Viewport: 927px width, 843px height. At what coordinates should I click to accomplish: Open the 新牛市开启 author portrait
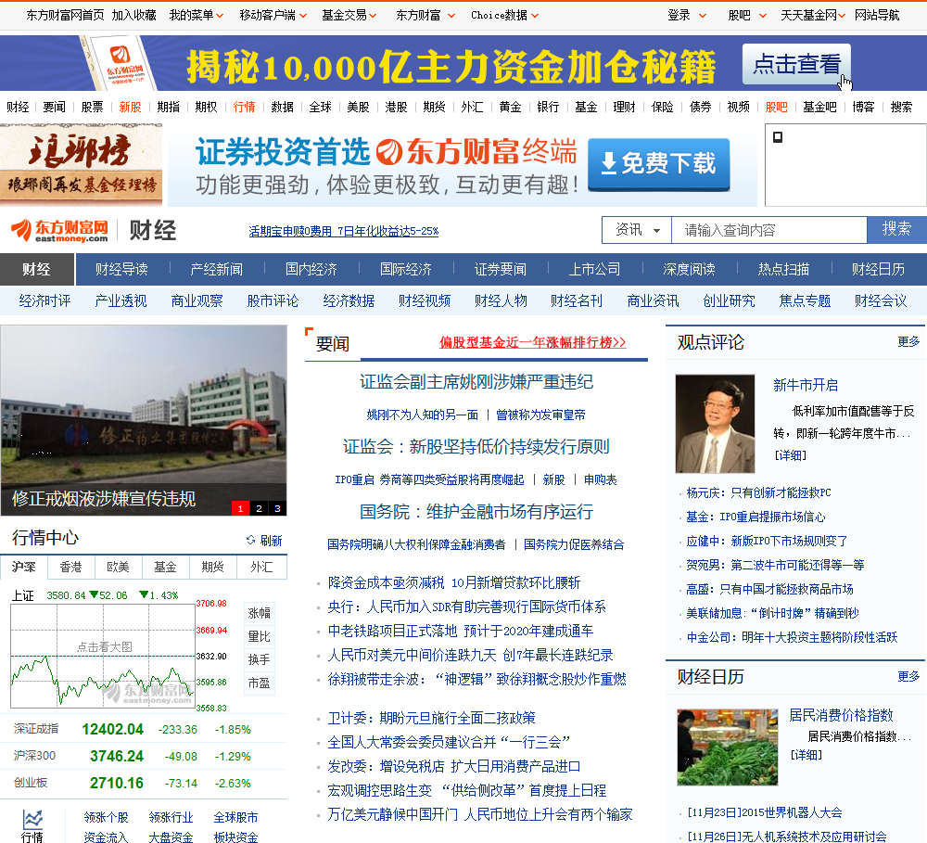click(x=716, y=424)
